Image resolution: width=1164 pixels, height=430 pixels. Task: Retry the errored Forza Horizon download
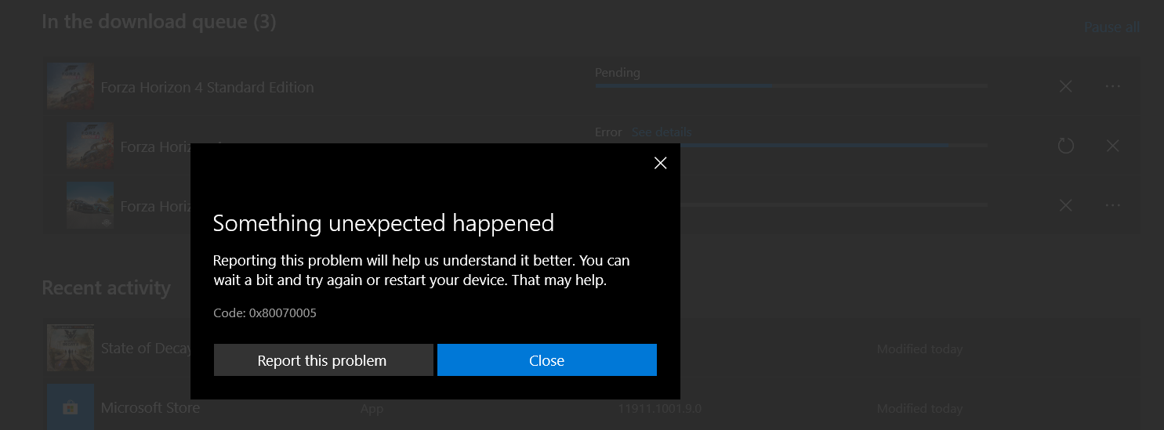[x=1066, y=146]
